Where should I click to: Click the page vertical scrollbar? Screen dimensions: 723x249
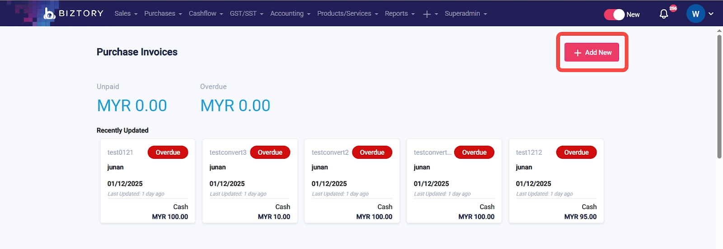[719, 97]
